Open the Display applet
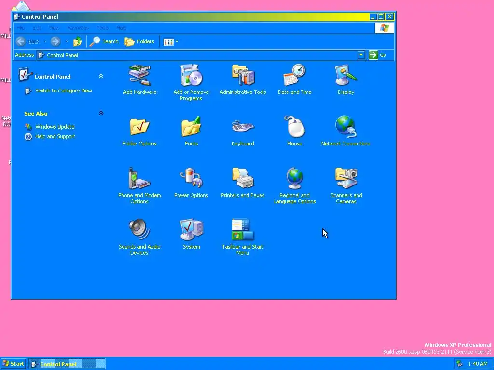 pos(346,79)
